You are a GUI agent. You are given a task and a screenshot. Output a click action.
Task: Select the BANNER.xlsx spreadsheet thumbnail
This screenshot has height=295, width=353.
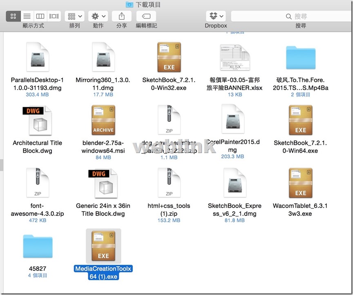point(235,58)
